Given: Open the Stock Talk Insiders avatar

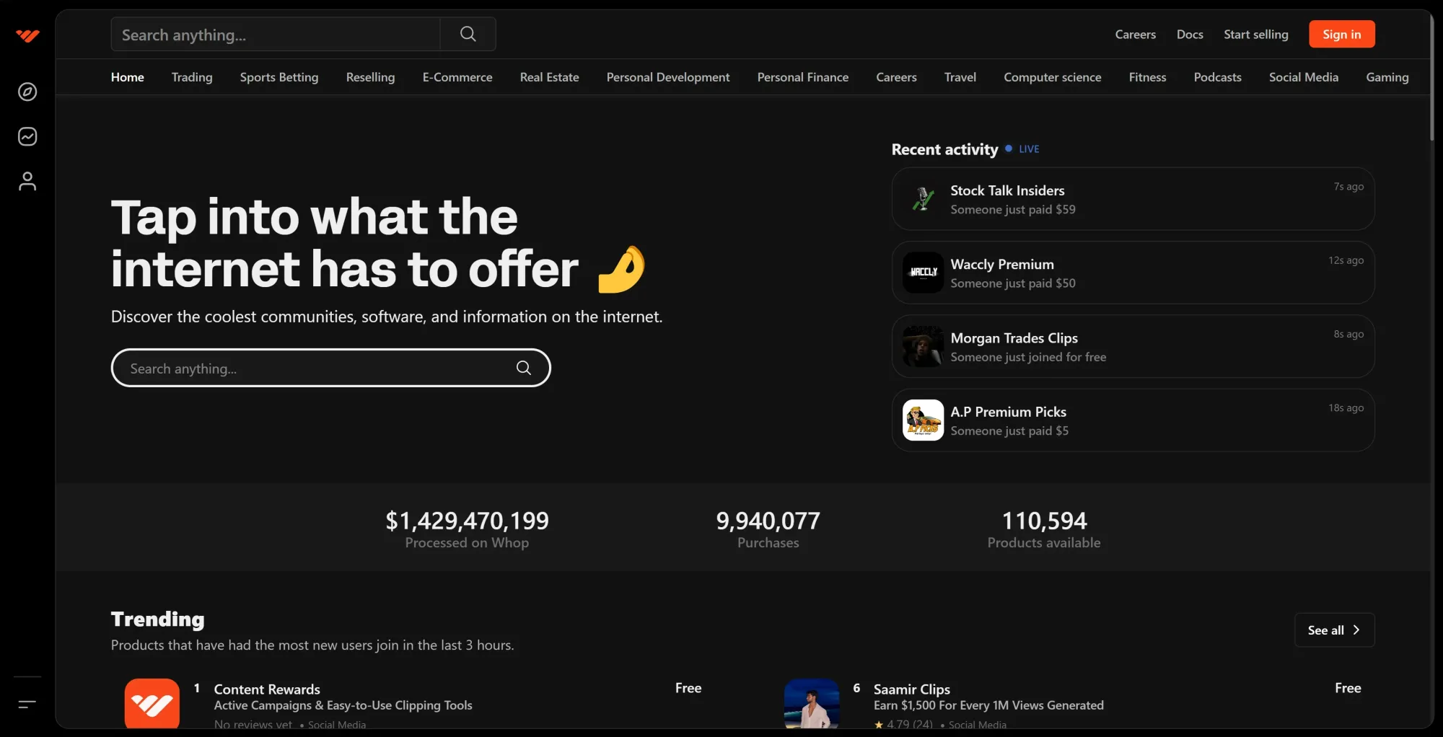Looking at the screenshot, I should 923,198.
